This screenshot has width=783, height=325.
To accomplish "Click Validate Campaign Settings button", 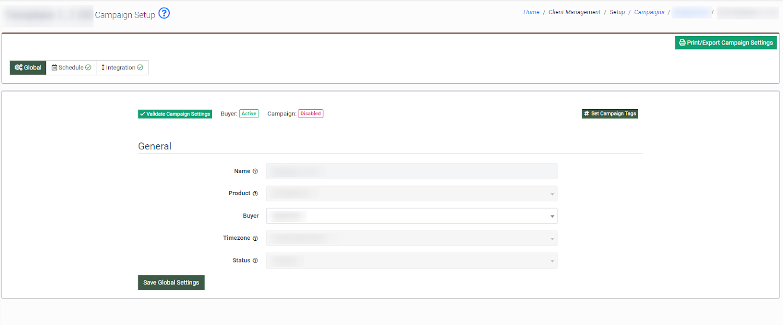I will coord(175,114).
